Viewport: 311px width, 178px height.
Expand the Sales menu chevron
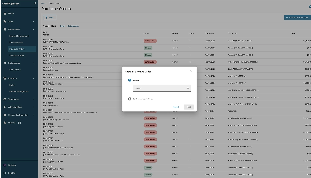point(33,21)
